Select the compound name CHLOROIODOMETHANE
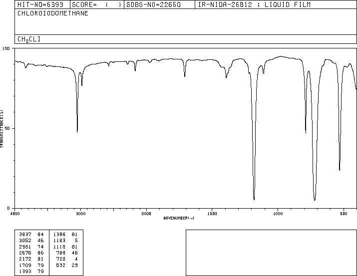The image size is (357, 276). [x=53, y=13]
